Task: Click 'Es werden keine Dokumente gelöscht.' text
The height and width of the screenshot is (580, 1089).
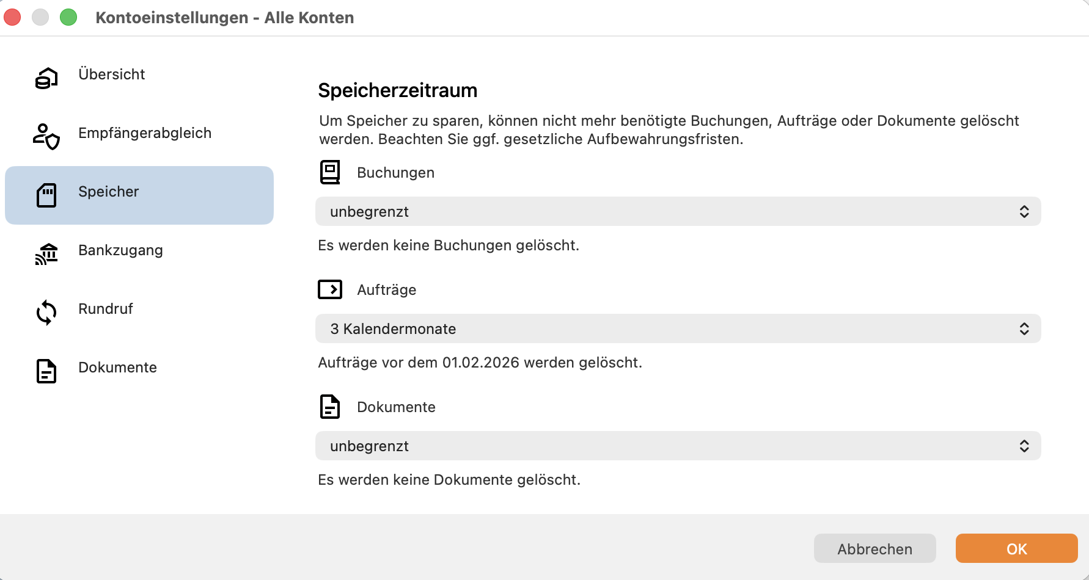Action: point(449,480)
